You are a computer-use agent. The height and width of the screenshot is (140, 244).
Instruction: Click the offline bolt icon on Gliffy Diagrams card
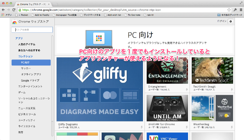click(142, 127)
